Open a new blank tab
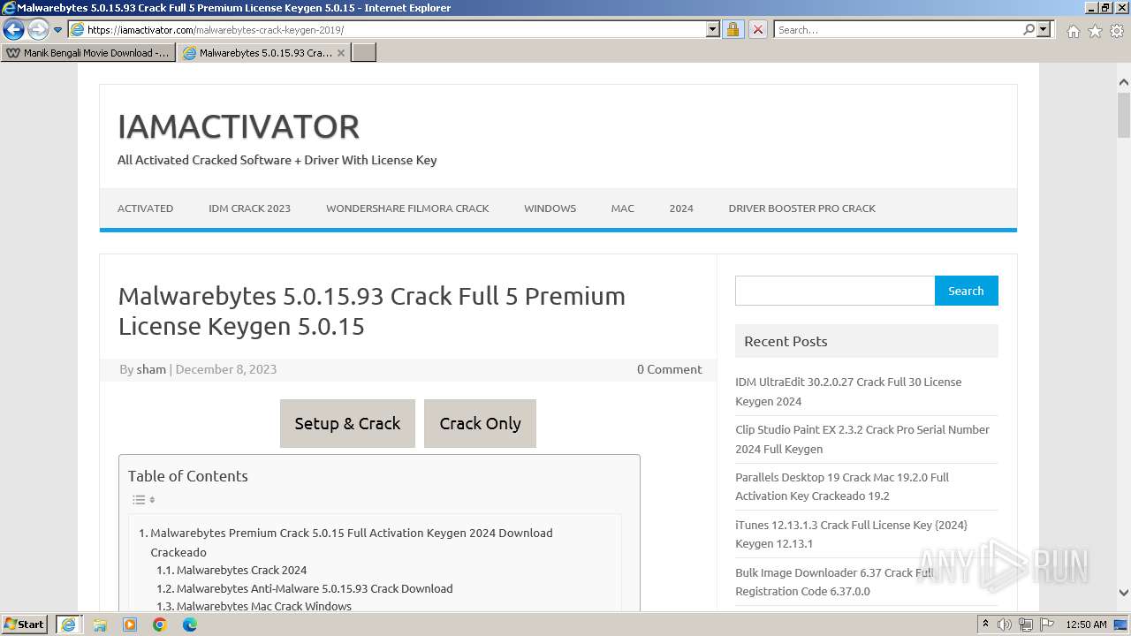Viewport: 1131px width, 636px height. pos(364,53)
